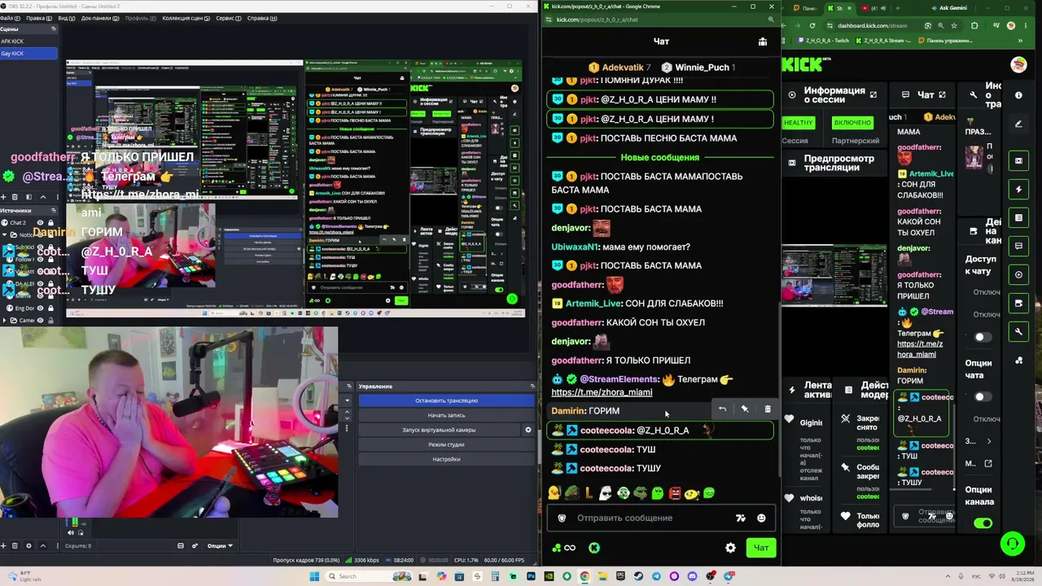The width and height of the screenshot is (1042, 586).
Task: Click the chat settings gear in the Kick popout
Action: 730,548
